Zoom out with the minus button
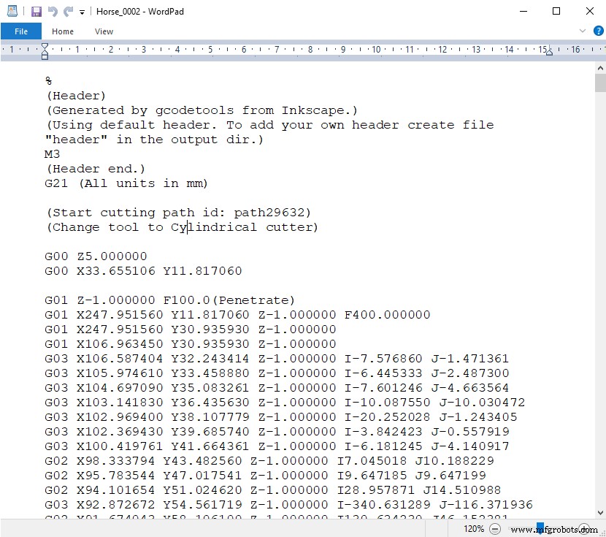The height and width of the screenshot is (537, 606). pos(496,528)
